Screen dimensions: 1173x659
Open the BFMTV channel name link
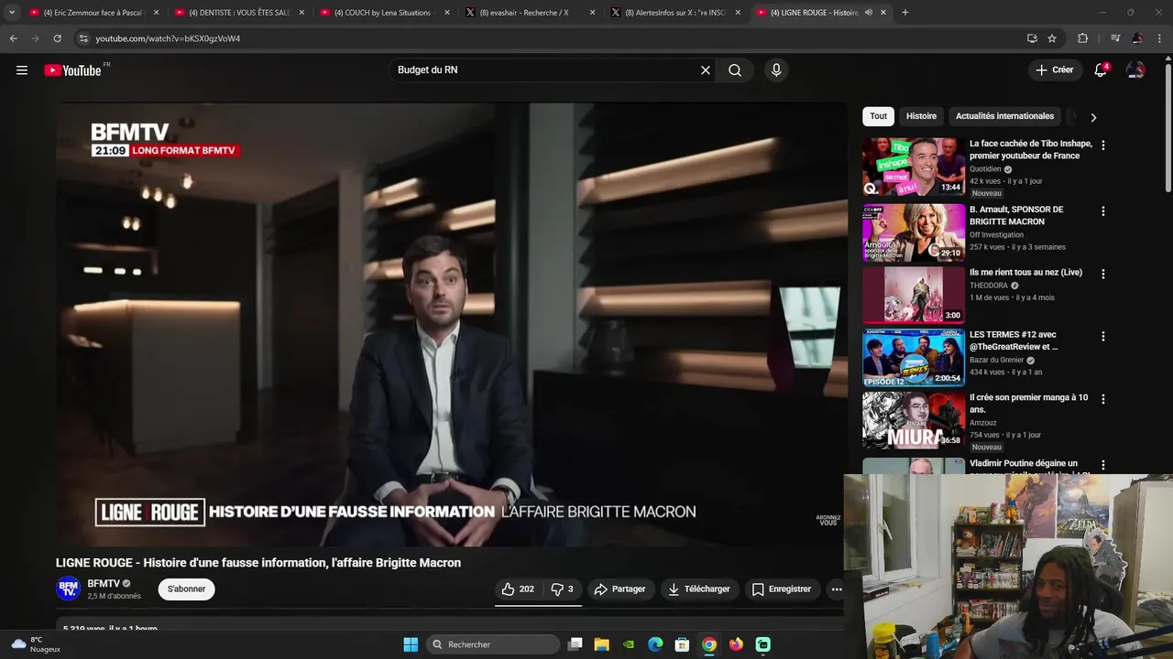pyautogui.click(x=104, y=584)
